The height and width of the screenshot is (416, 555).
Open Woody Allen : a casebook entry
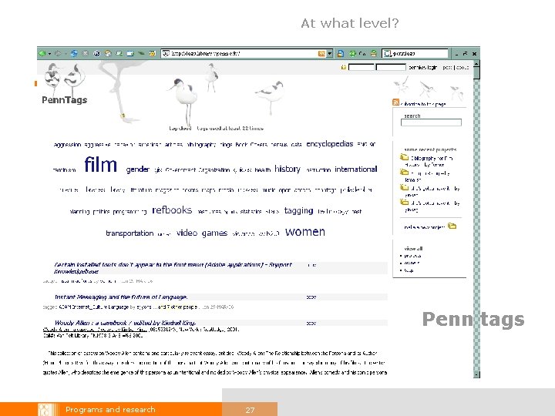point(126,323)
